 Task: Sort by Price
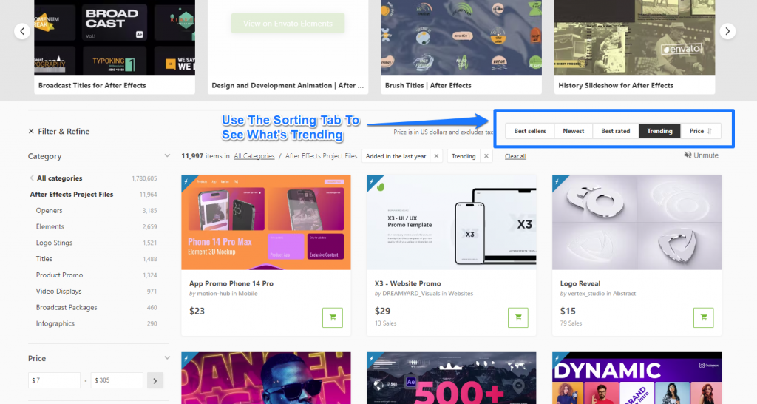click(701, 131)
